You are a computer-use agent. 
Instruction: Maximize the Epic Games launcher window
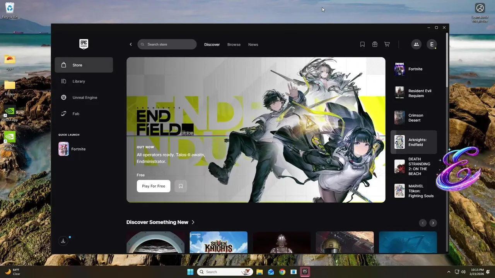[x=436, y=27]
